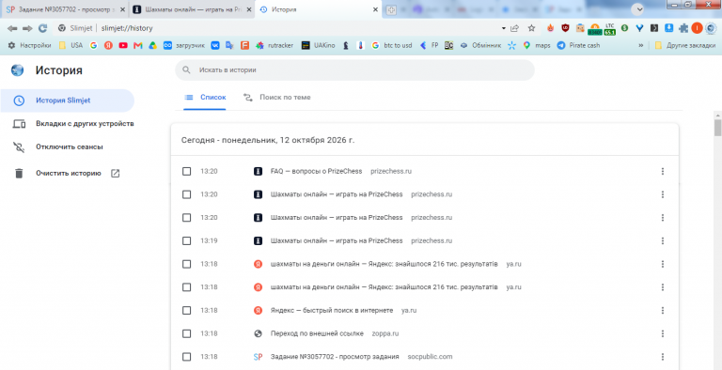Open the Переход по внешней ссылке history link

(317, 333)
